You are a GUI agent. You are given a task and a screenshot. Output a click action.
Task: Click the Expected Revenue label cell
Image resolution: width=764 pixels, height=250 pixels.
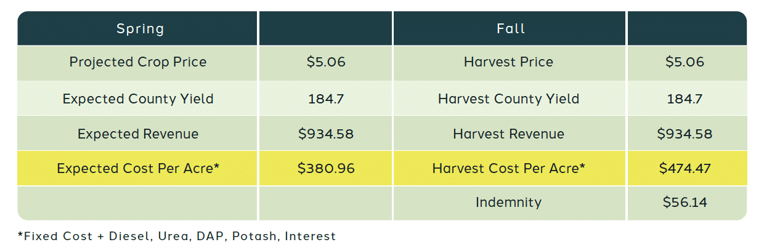click(x=137, y=134)
